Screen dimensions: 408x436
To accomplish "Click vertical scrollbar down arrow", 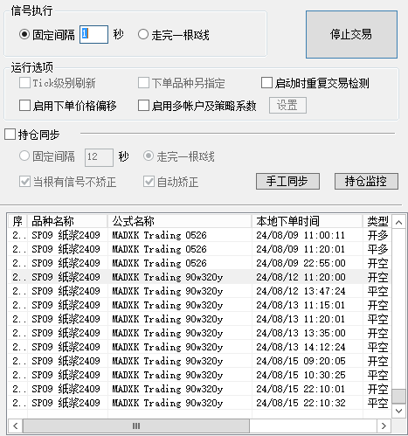I will 398,411.
